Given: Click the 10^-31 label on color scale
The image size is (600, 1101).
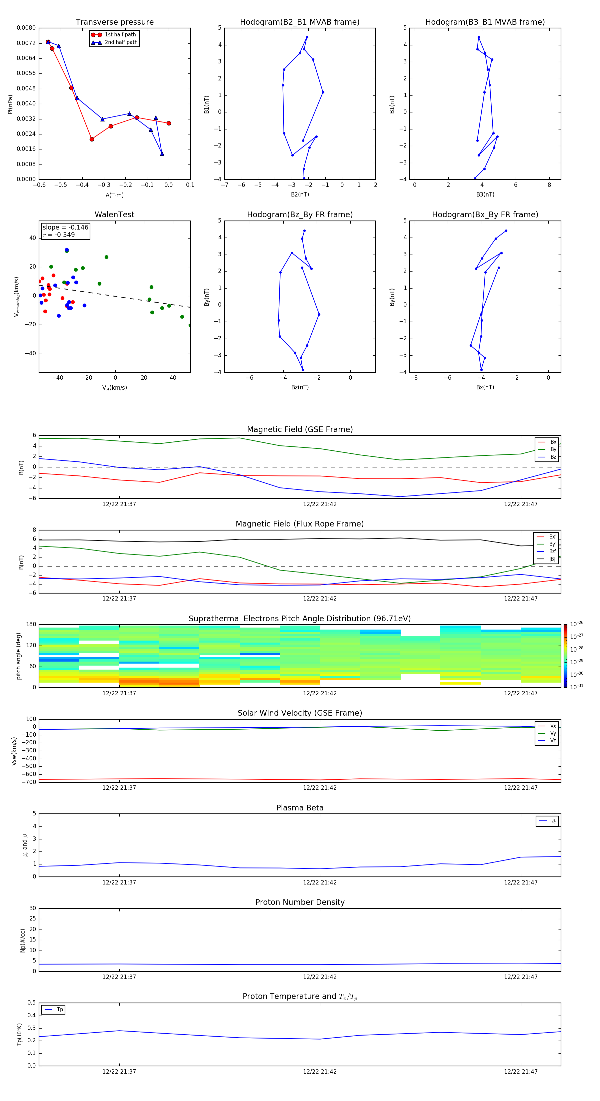Looking at the screenshot, I should click(577, 687).
